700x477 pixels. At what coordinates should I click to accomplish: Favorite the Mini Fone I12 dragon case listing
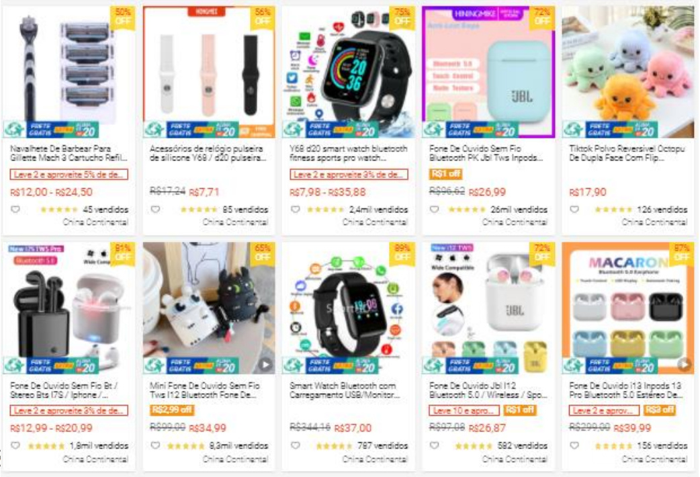pos(155,445)
